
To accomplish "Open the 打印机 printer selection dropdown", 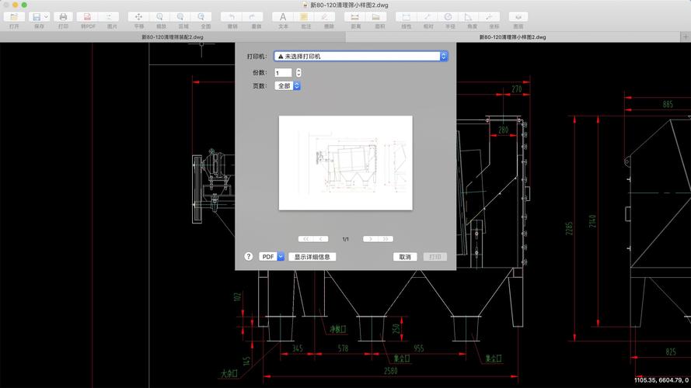I will pyautogui.click(x=361, y=56).
